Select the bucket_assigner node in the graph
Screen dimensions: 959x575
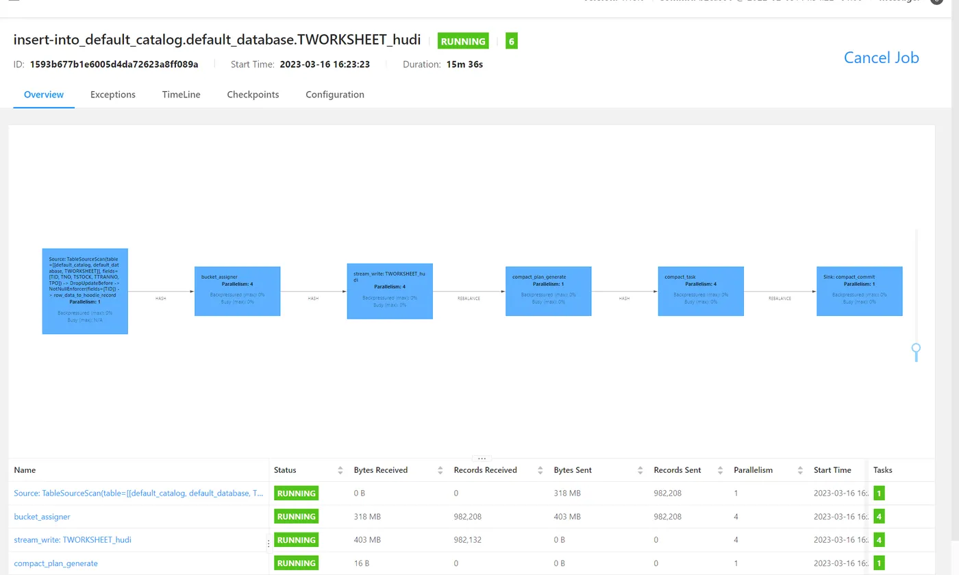pyautogui.click(x=238, y=291)
